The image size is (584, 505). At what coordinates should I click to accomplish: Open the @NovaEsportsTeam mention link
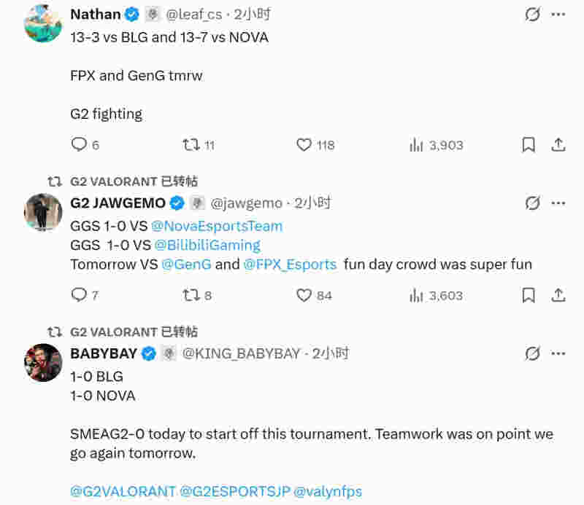217,226
